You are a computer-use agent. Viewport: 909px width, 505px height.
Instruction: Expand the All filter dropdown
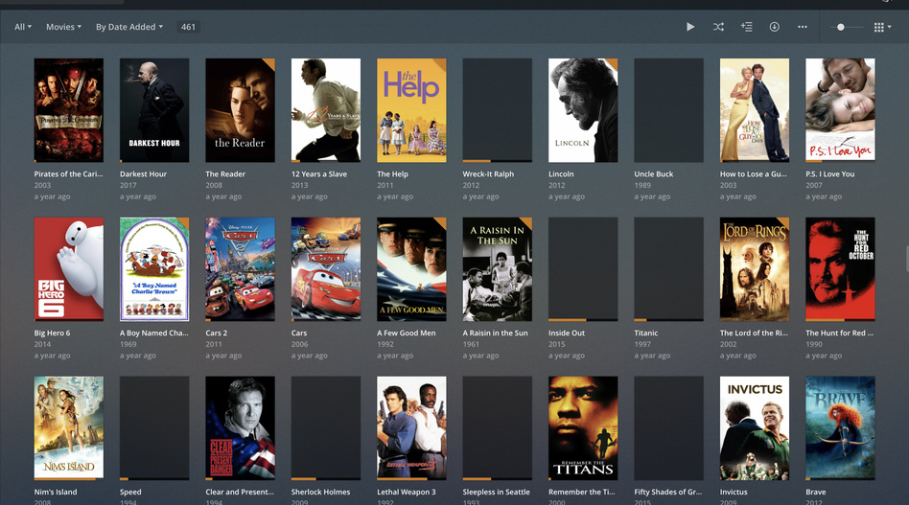(x=23, y=27)
